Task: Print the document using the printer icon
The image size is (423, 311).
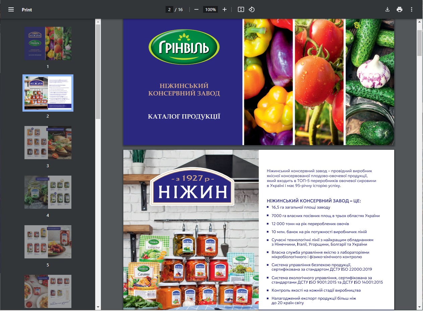Action: coord(400,9)
